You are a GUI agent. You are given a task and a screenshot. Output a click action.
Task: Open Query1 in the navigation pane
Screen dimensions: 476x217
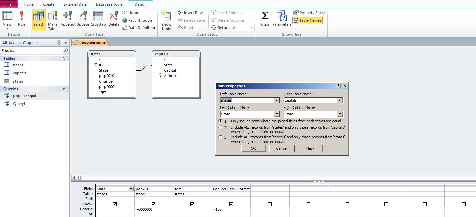coord(19,104)
